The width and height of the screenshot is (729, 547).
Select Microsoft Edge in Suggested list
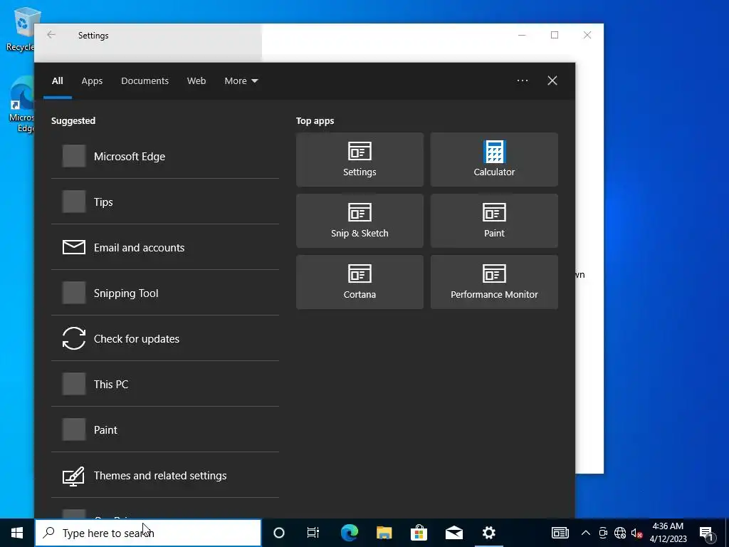pyautogui.click(x=165, y=156)
